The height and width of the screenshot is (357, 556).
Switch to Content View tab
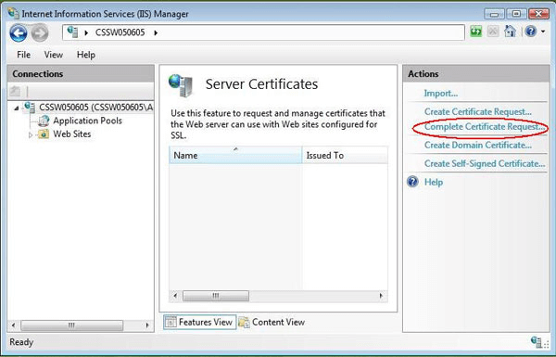point(272,322)
